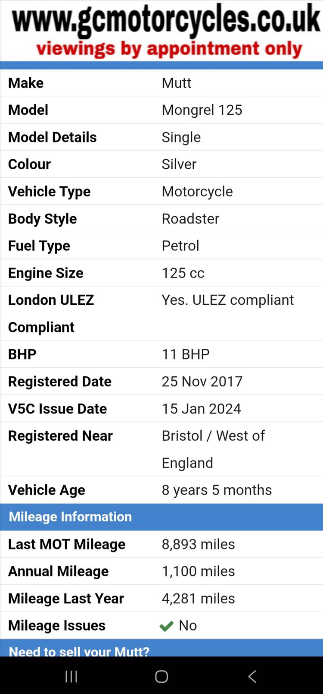Tap the green Mileage Issues checkmark icon

tap(166, 626)
